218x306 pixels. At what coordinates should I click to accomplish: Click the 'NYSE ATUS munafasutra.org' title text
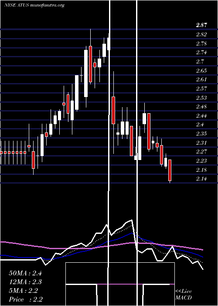pos(34,5)
